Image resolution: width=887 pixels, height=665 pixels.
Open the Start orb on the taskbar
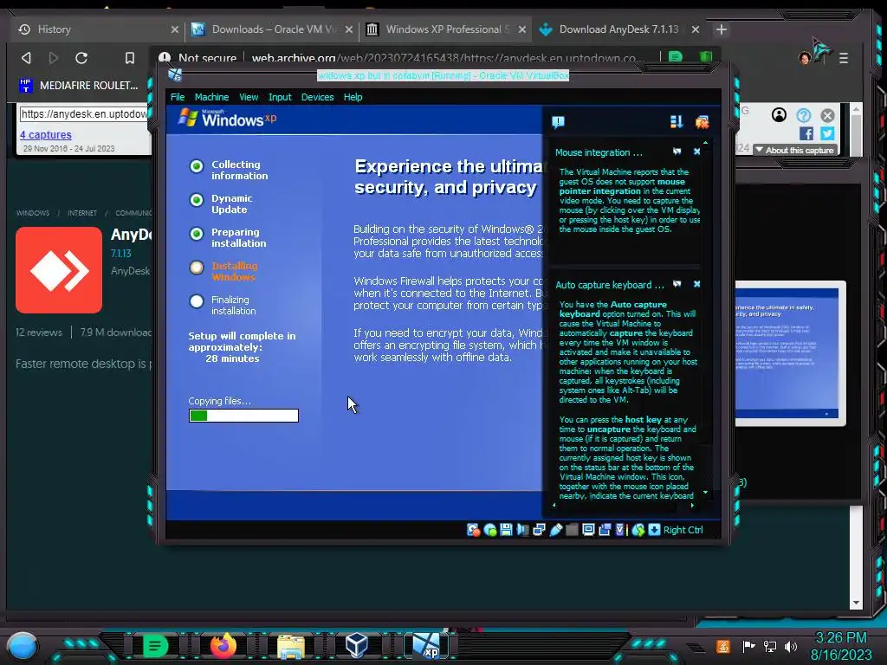[x=23, y=646]
